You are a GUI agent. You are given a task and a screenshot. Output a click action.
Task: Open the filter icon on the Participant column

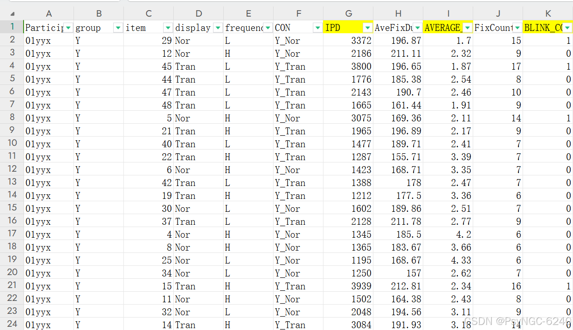pyautogui.click(x=68, y=27)
